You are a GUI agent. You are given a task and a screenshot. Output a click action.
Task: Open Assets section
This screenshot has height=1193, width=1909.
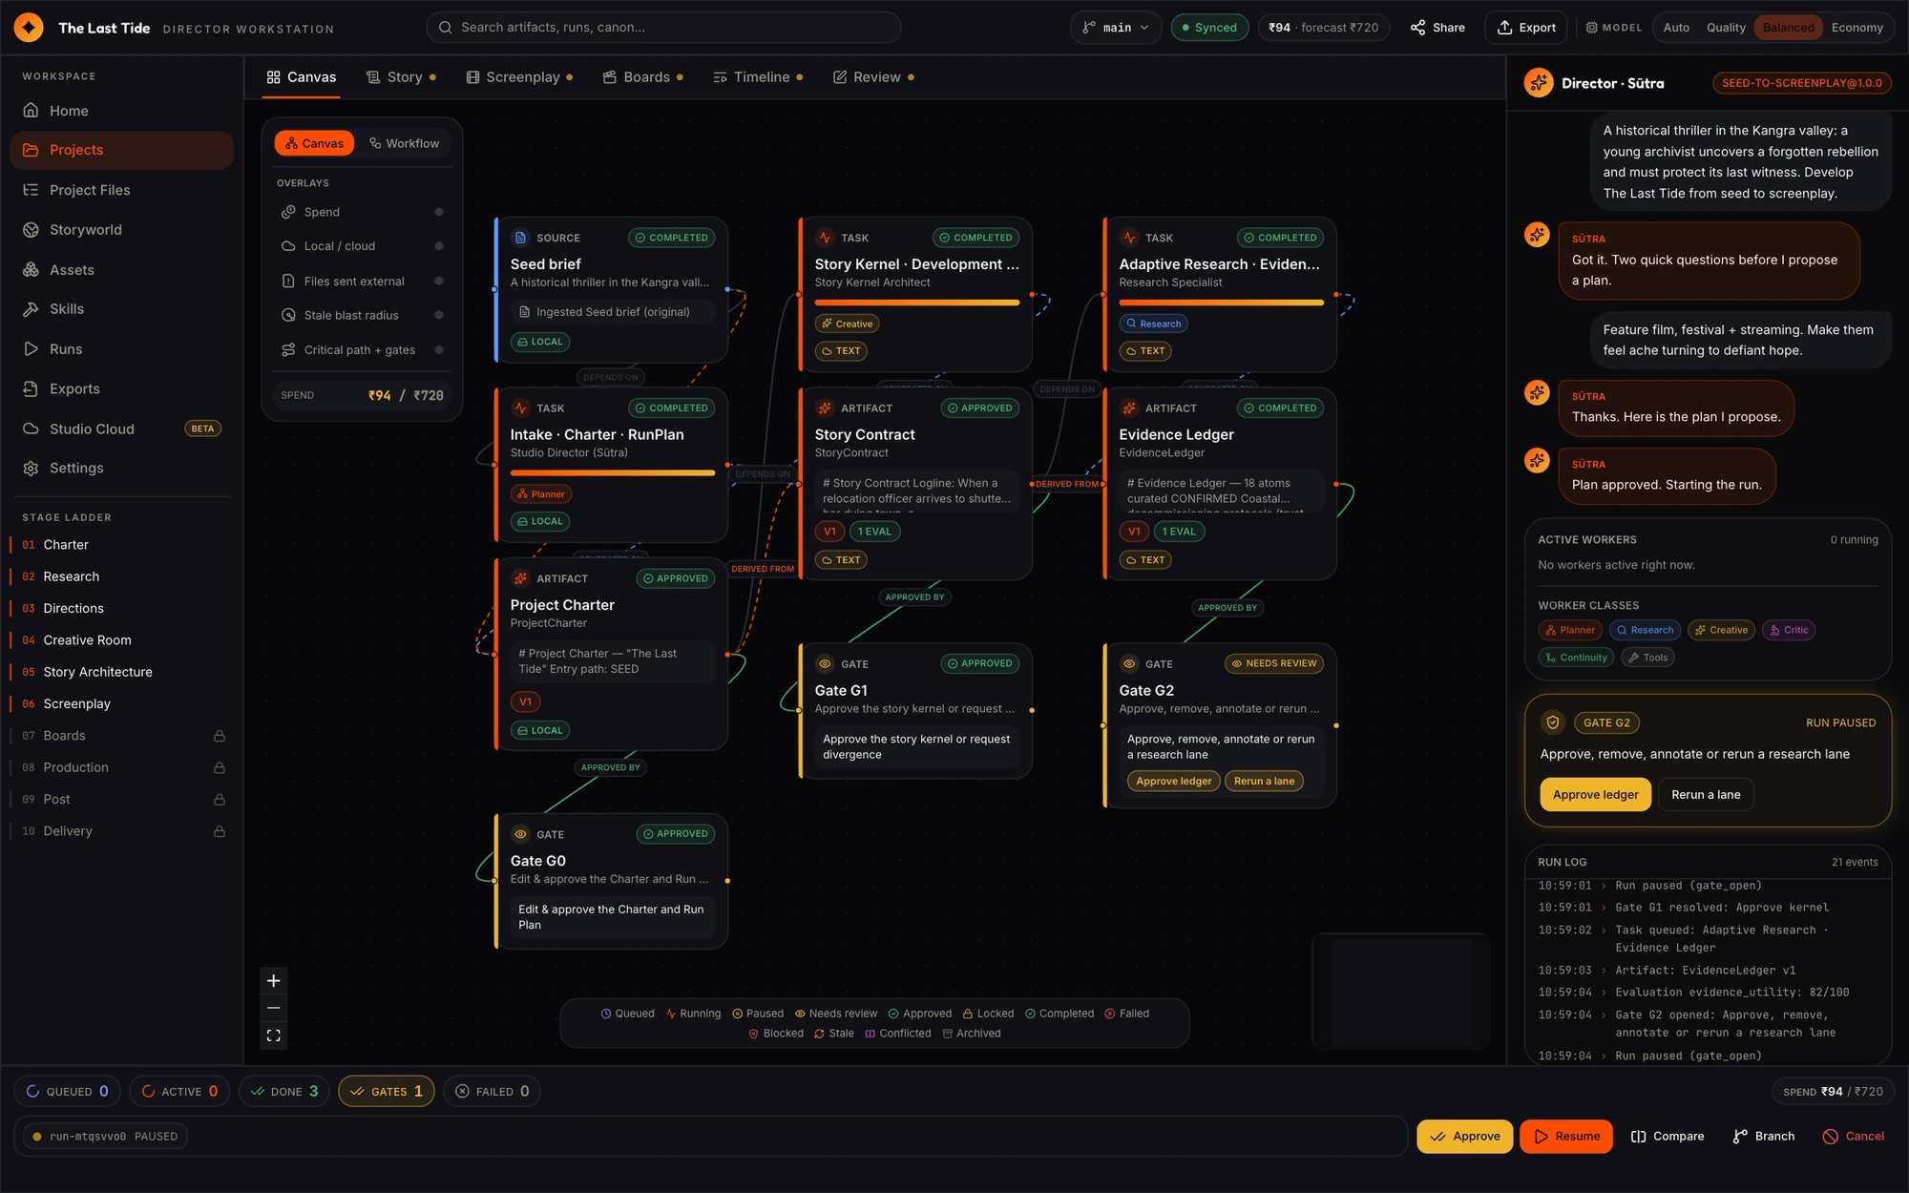[x=122, y=270]
